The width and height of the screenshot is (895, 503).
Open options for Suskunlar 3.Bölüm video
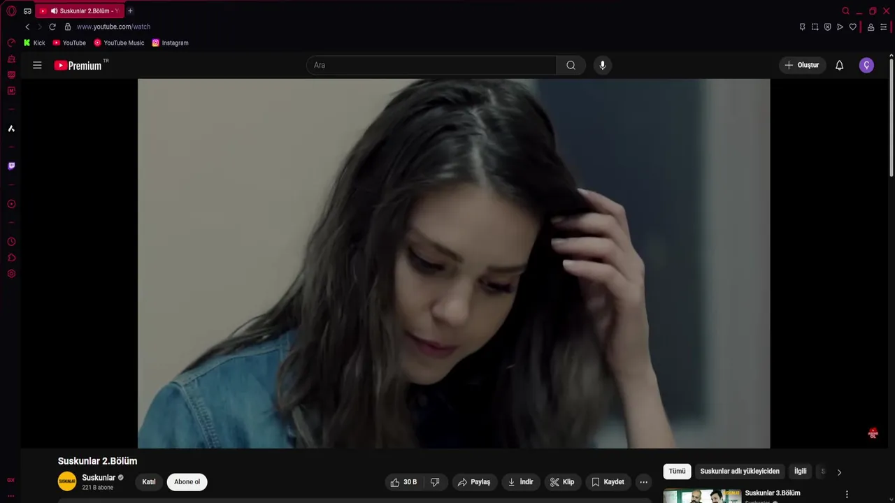[x=847, y=495]
